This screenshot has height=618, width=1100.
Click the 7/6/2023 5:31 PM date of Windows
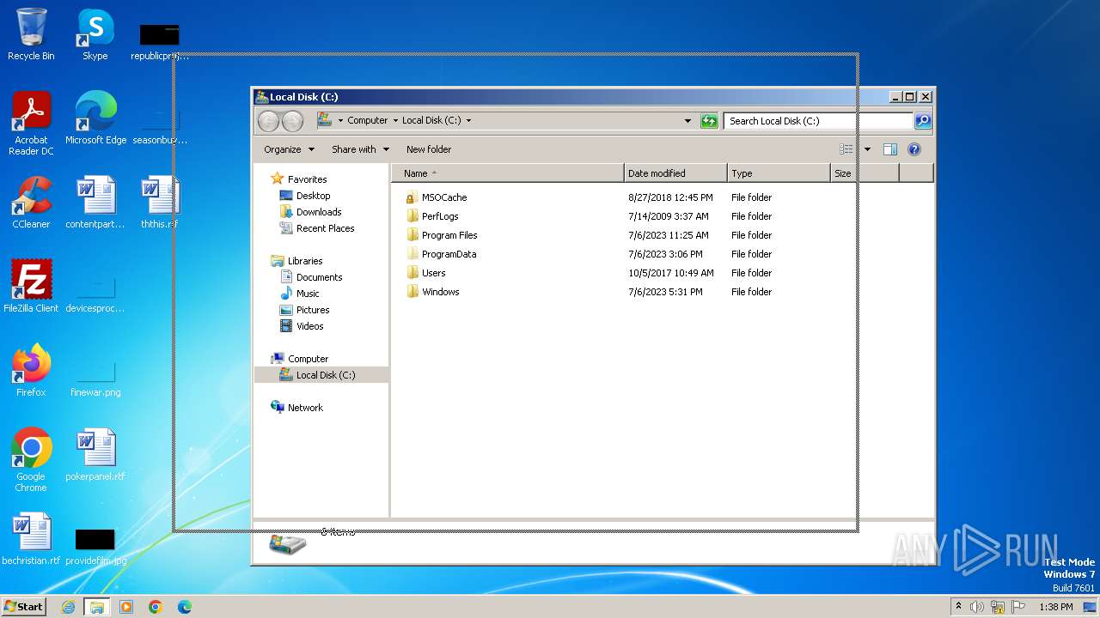665,292
